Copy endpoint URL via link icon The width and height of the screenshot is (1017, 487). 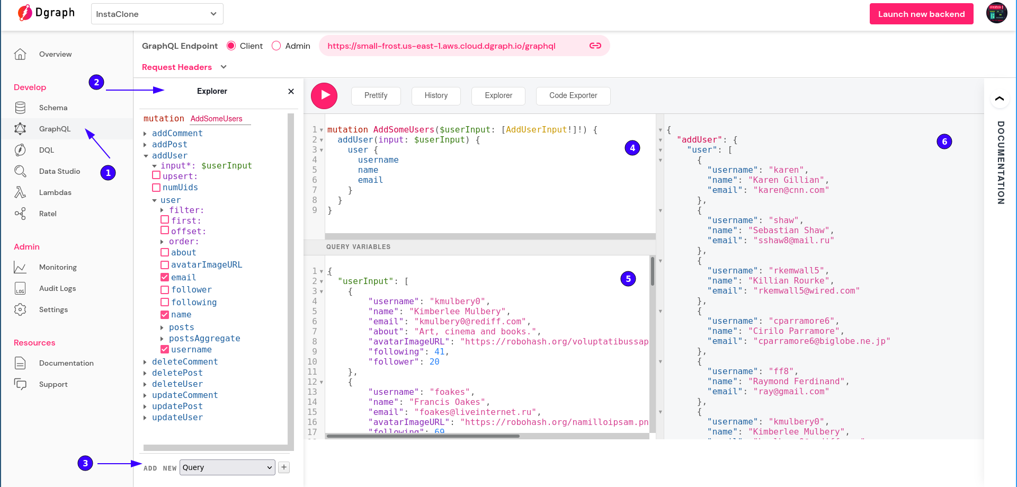pos(595,46)
